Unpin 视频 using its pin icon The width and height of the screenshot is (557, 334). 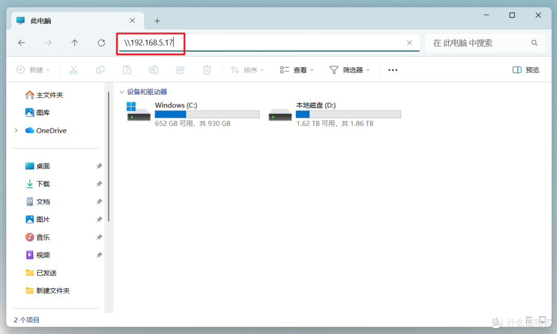click(99, 255)
